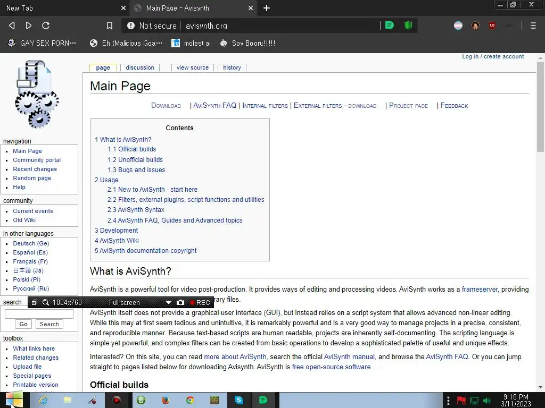Open 'Random page' in navigation
Screen dimensions: 545x408
(32, 178)
